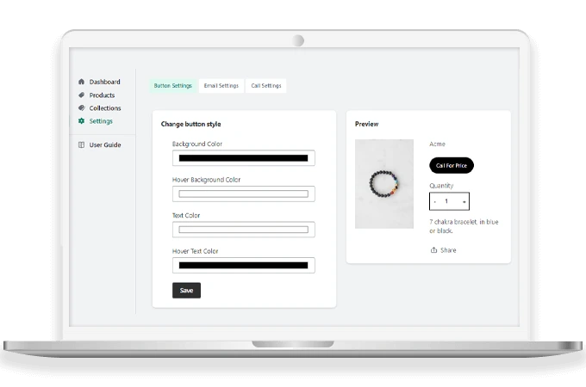Pick the Hover Background Color swatch
Screen dimensions: 586x387
tap(243, 194)
